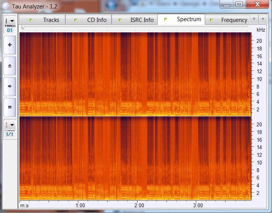
Task: Click the lower channel spectrogram
Action: [135, 158]
